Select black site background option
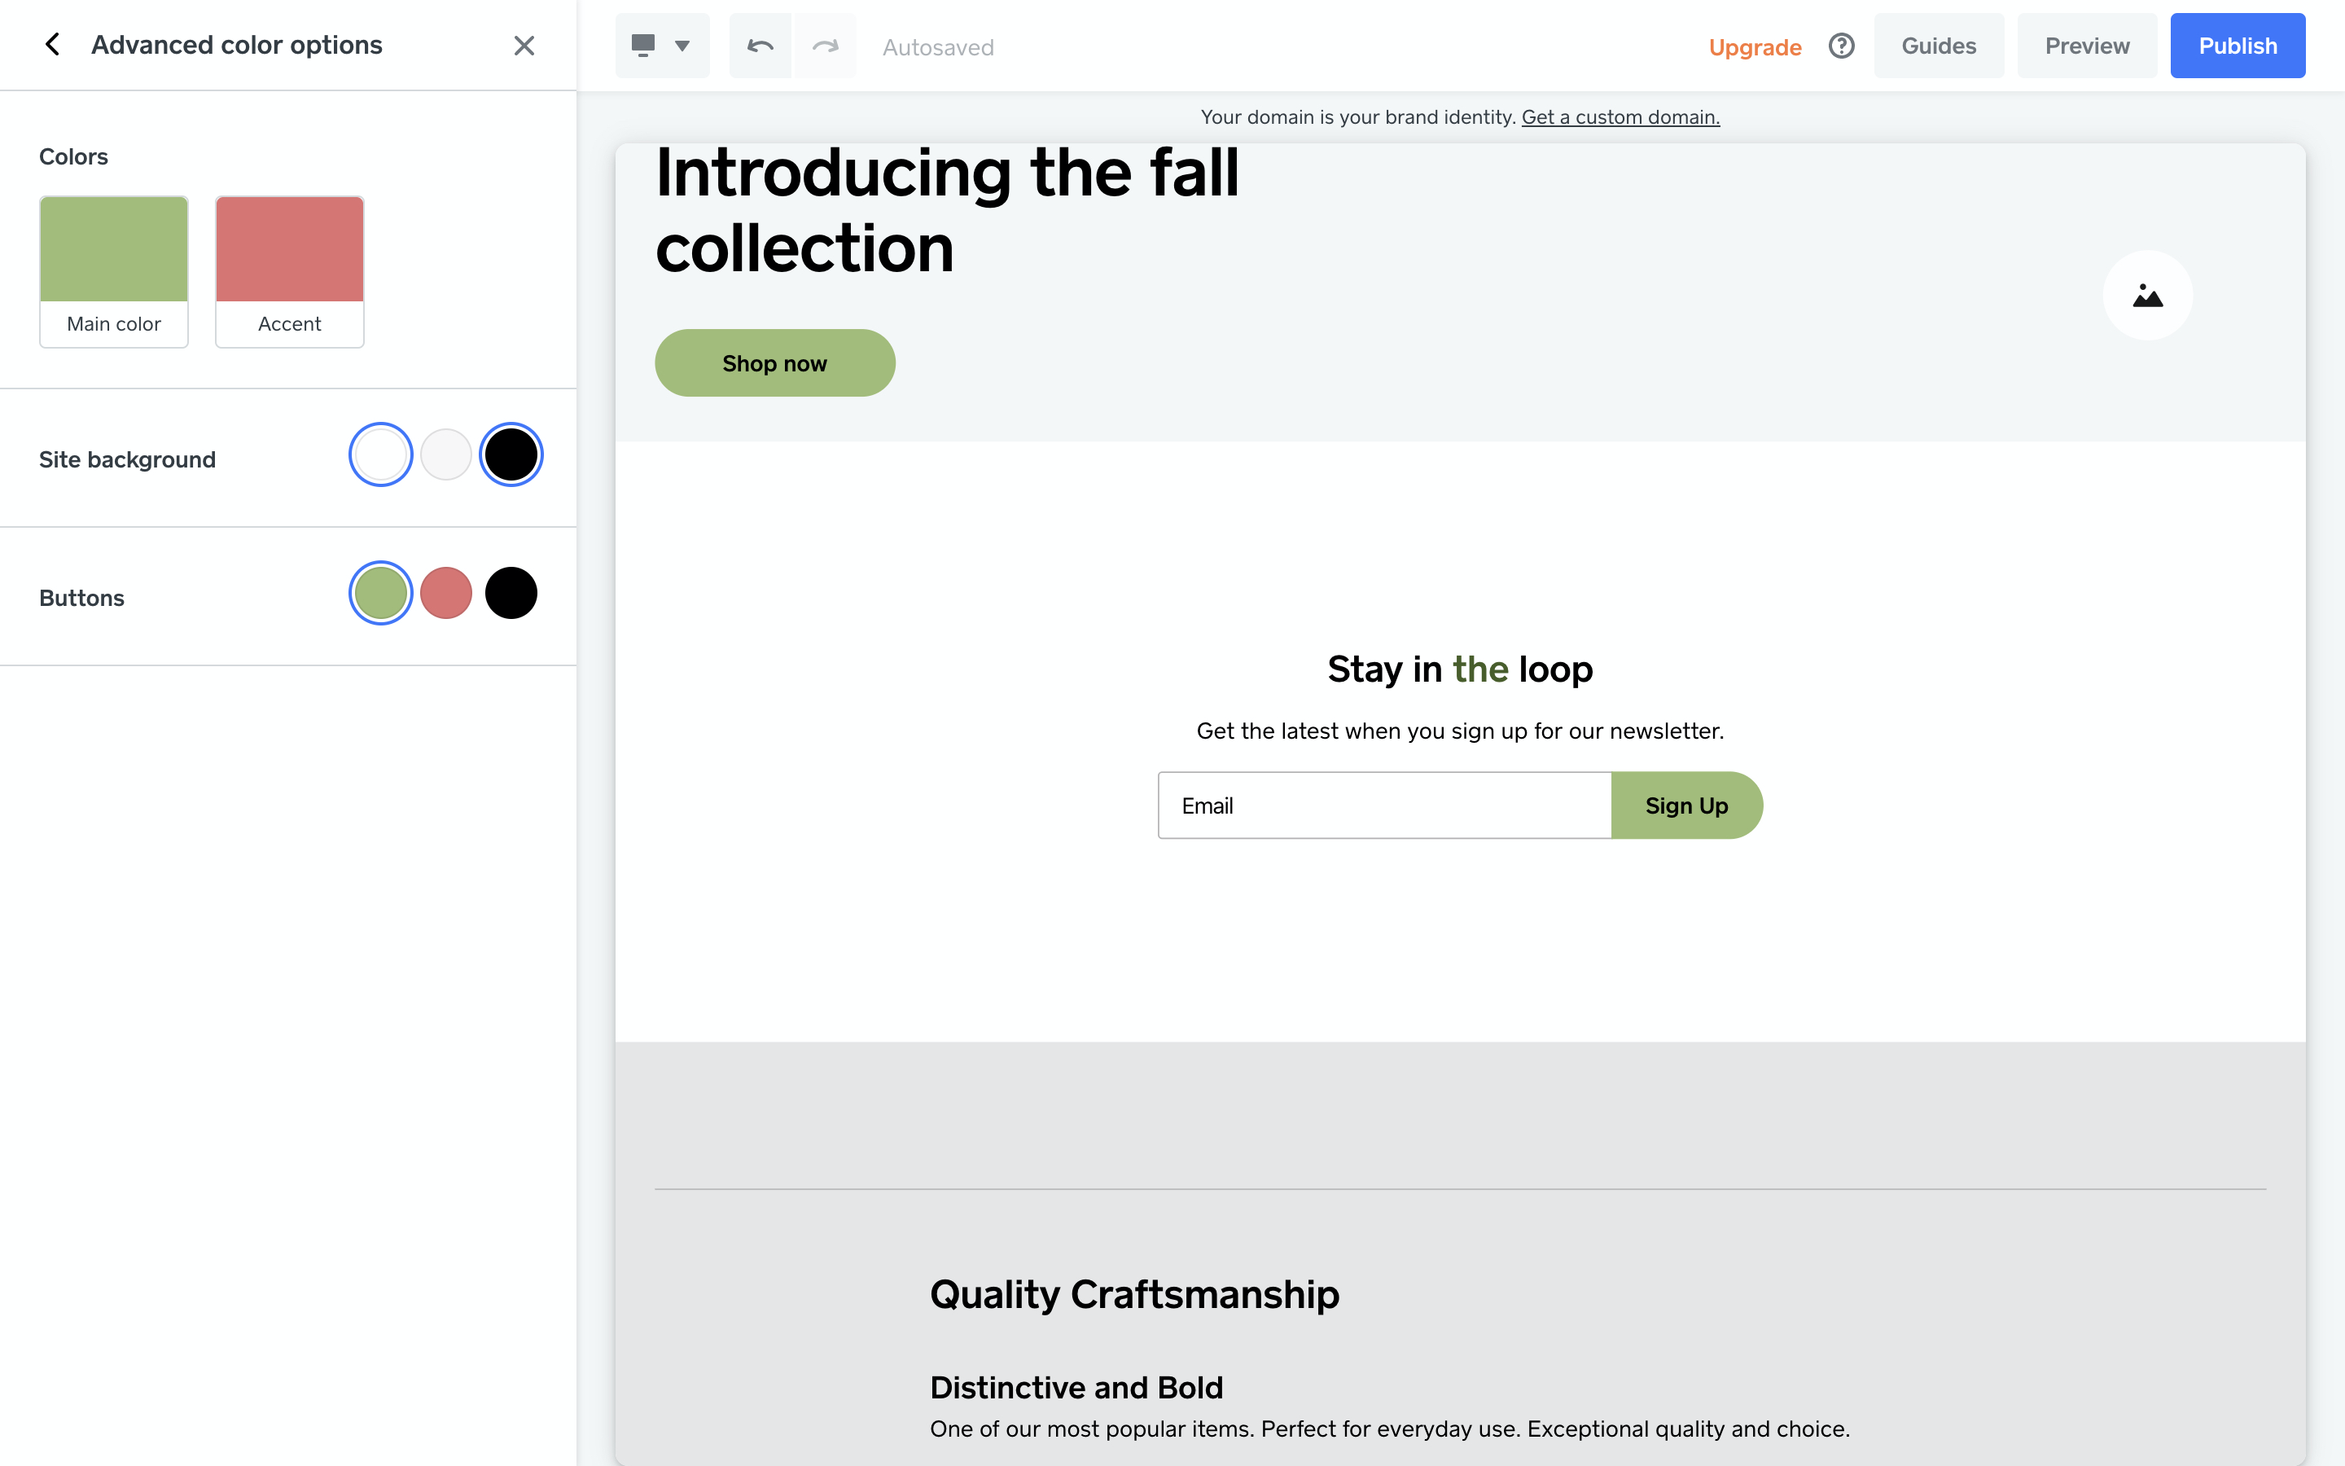This screenshot has height=1466, width=2345. pos(511,454)
